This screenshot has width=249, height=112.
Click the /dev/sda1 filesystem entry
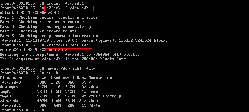point(10,101)
